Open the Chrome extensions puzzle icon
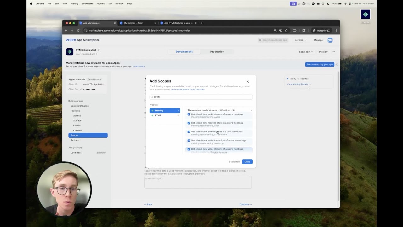 point(295,31)
